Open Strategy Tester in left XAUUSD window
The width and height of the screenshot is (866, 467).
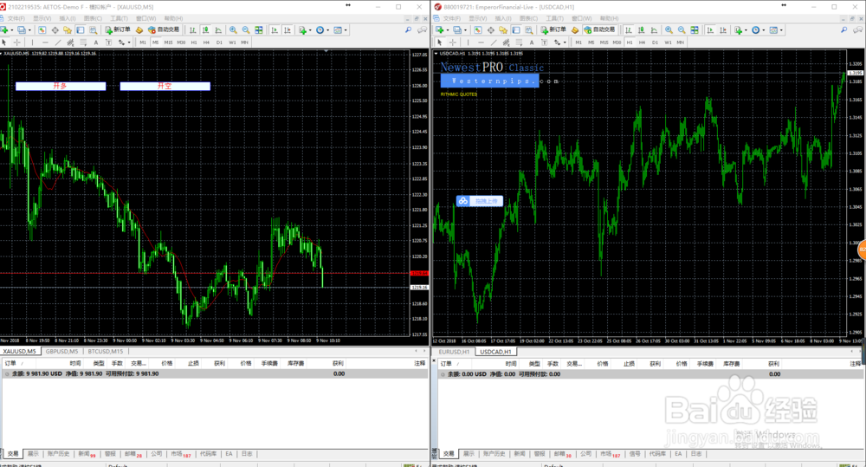click(94, 29)
